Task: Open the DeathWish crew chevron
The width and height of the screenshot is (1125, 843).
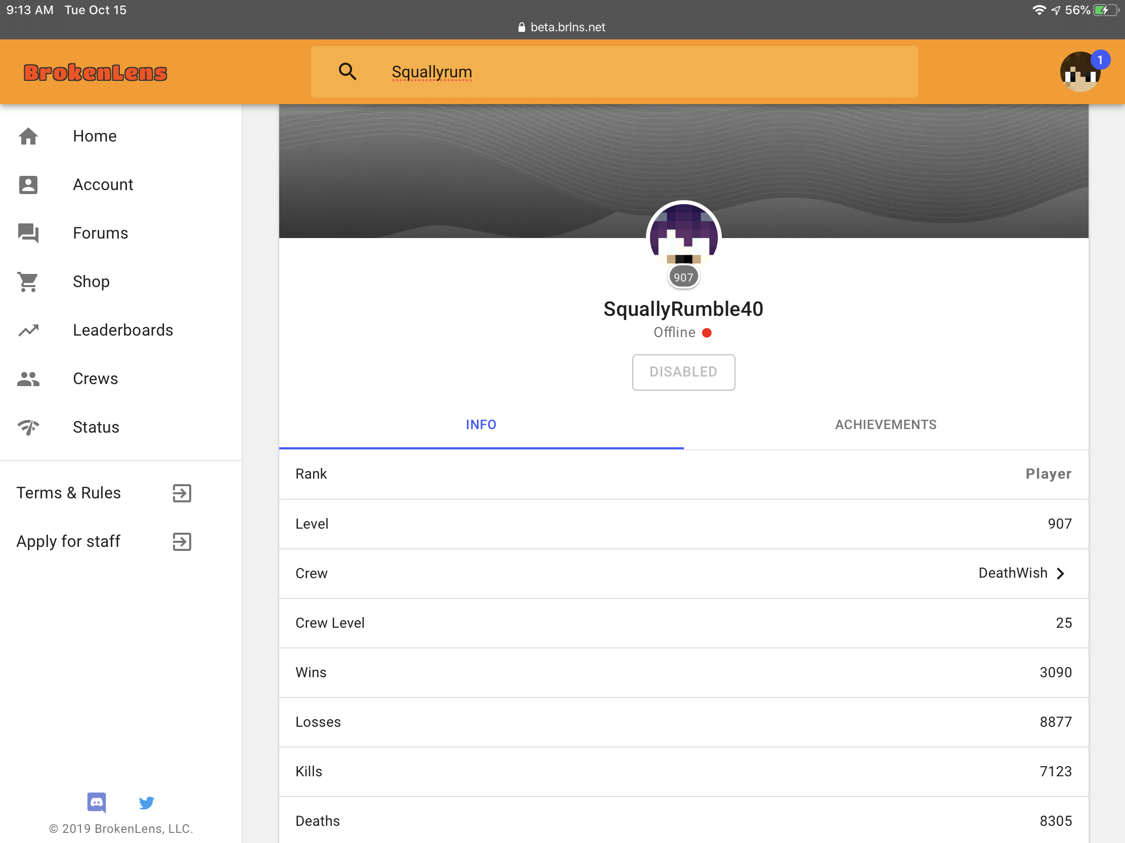Action: point(1060,573)
